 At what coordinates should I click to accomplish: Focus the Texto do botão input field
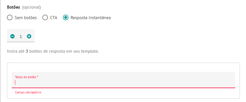click(x=123, y=80)
